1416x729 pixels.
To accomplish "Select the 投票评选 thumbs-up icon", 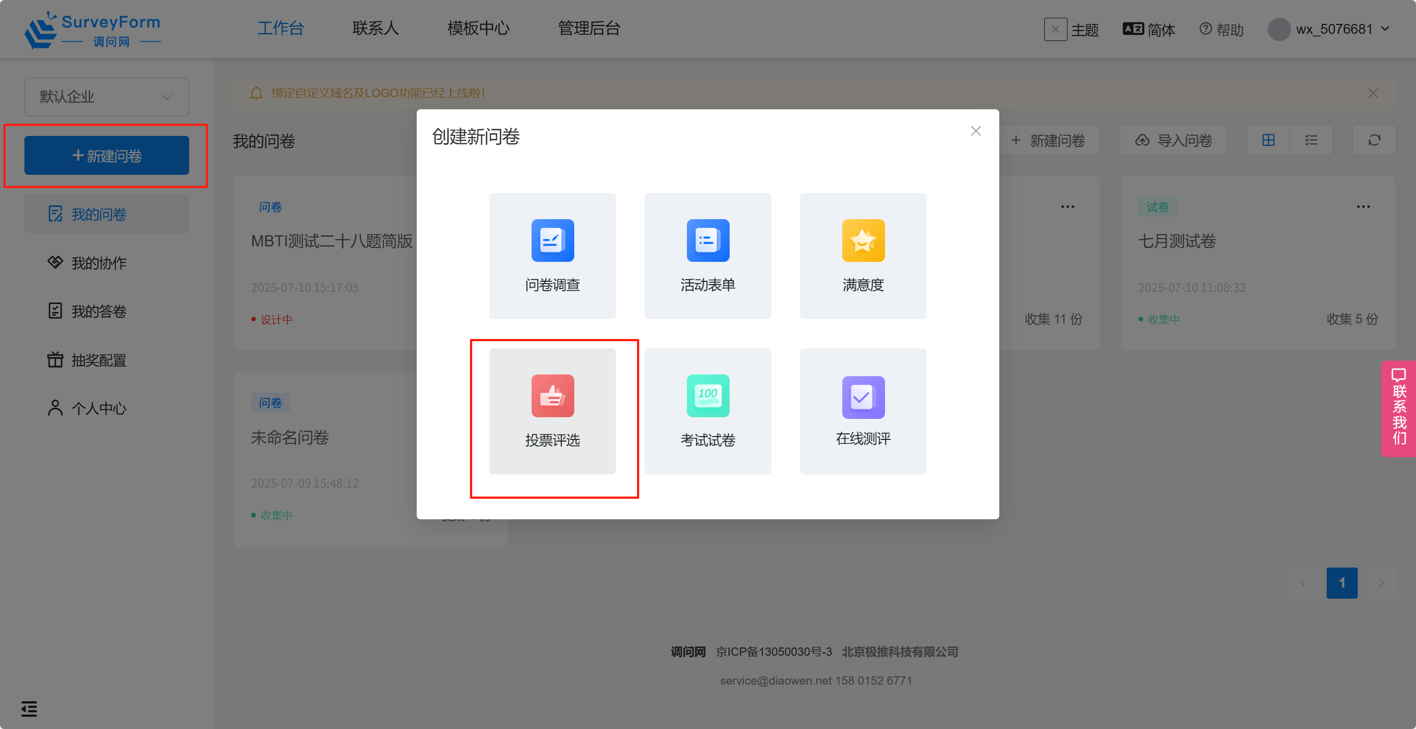I will click(553, 396).
